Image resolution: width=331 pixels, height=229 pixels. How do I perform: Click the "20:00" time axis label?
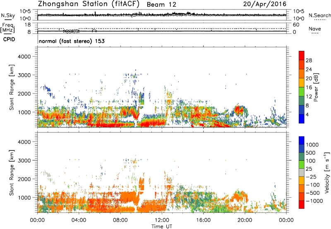pyautogui.click(x=245, y=220)
